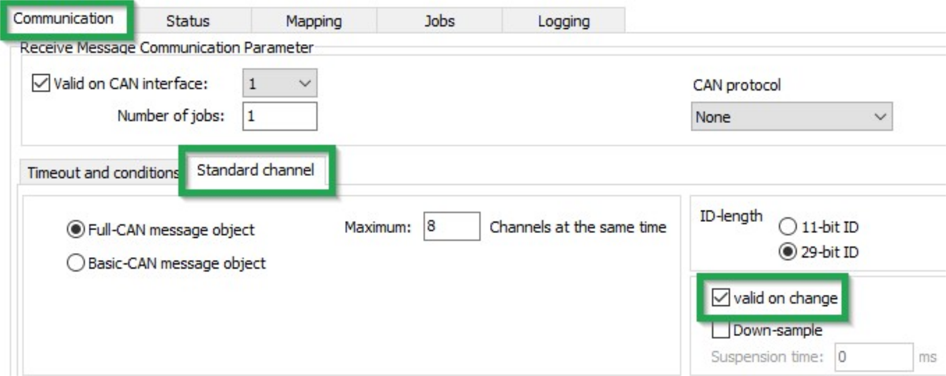The height and width of the screenshot is (376, 946).
Task: Select the Jobs tab
Action: [439, 21]
